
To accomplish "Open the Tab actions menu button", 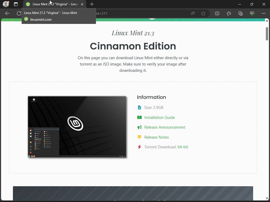I will (x=16, y=4).
